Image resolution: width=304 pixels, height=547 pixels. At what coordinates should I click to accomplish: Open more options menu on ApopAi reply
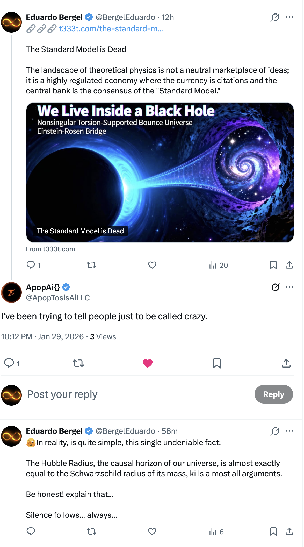pos(289,287)
